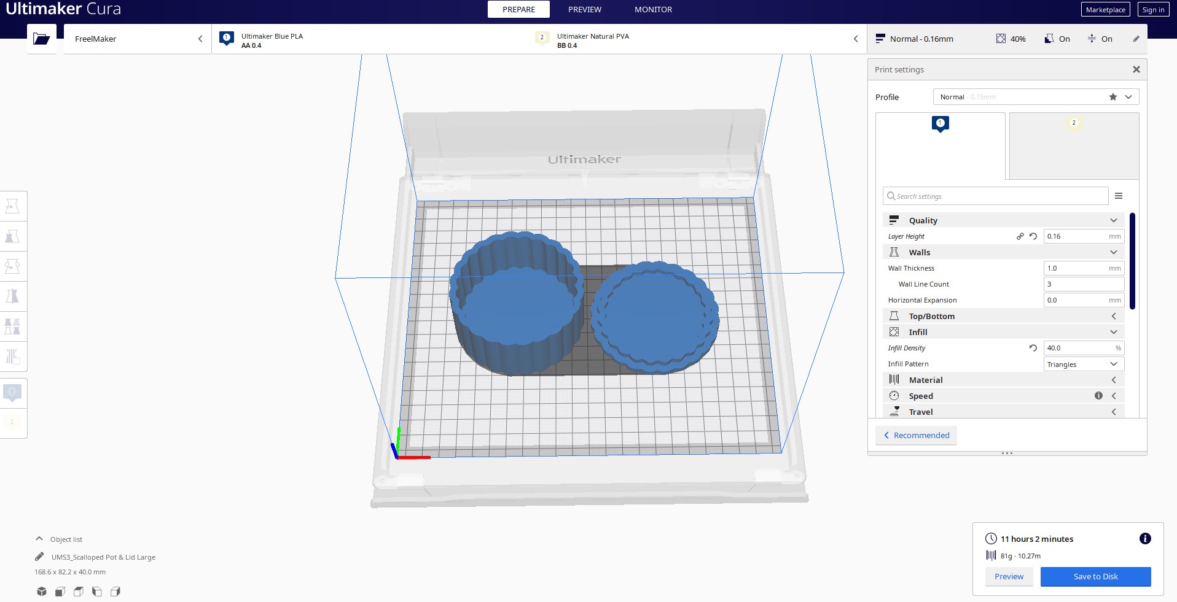Switch to the 3D perspective view cube icon
The image size is (1177, 602).
(x=42, y=592)
